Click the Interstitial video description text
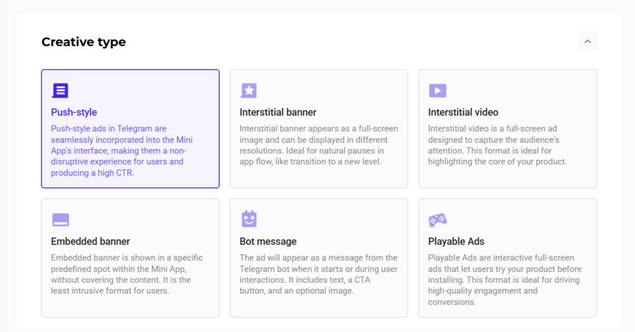 click(x=497, y=145)
